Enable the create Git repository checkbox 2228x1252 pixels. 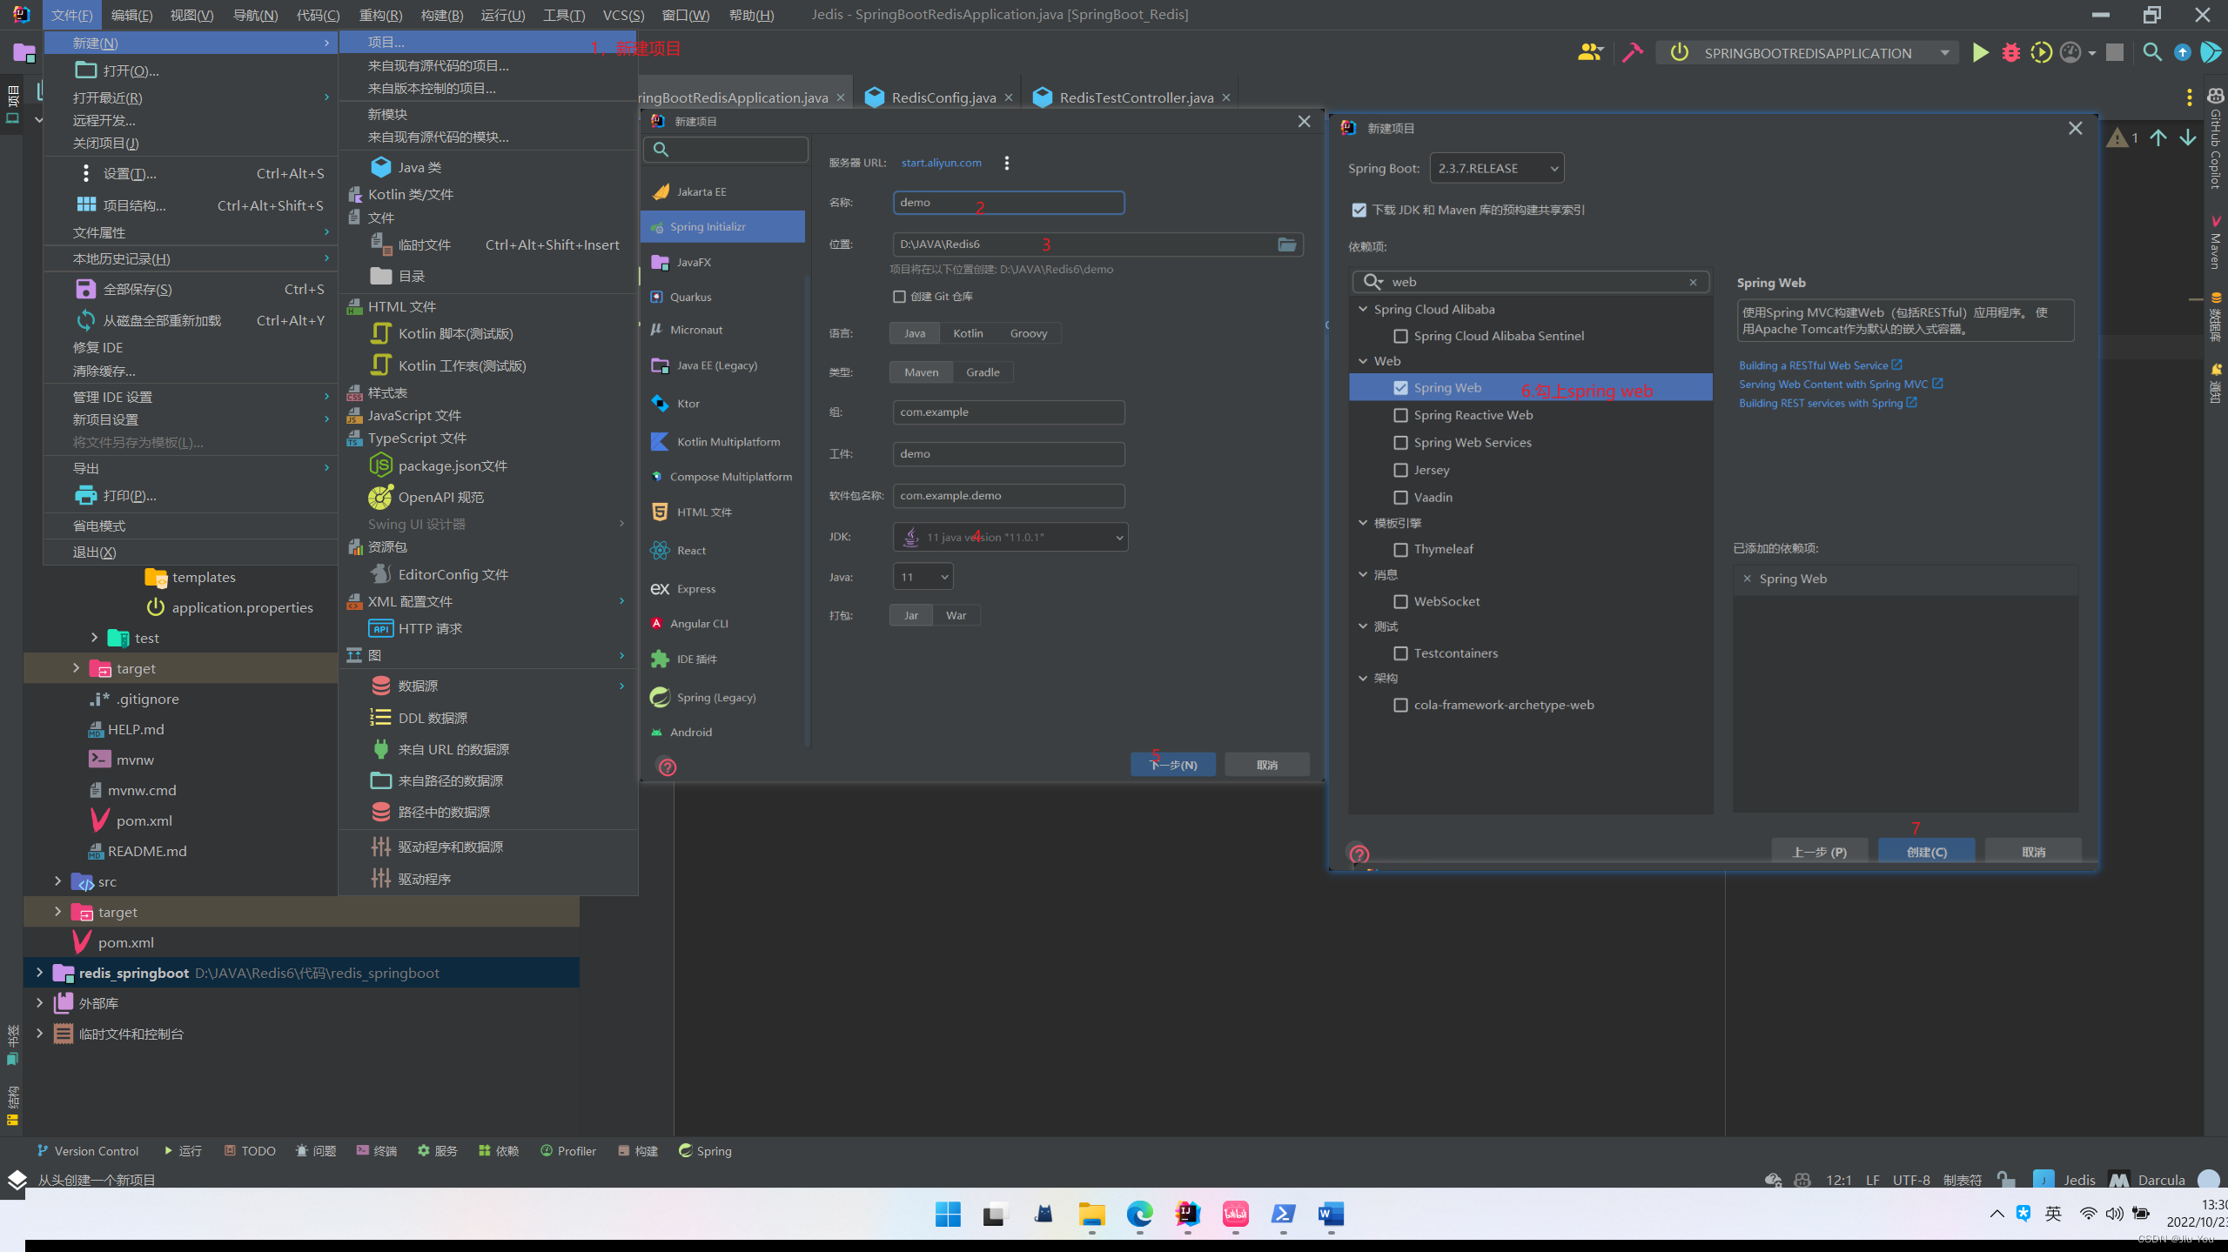click(900, 297)
